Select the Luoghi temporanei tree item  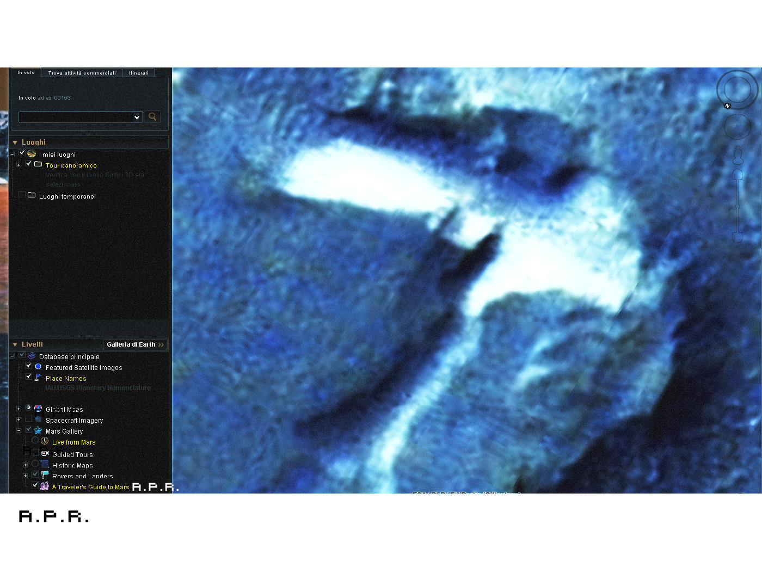(x=67, y=196)
